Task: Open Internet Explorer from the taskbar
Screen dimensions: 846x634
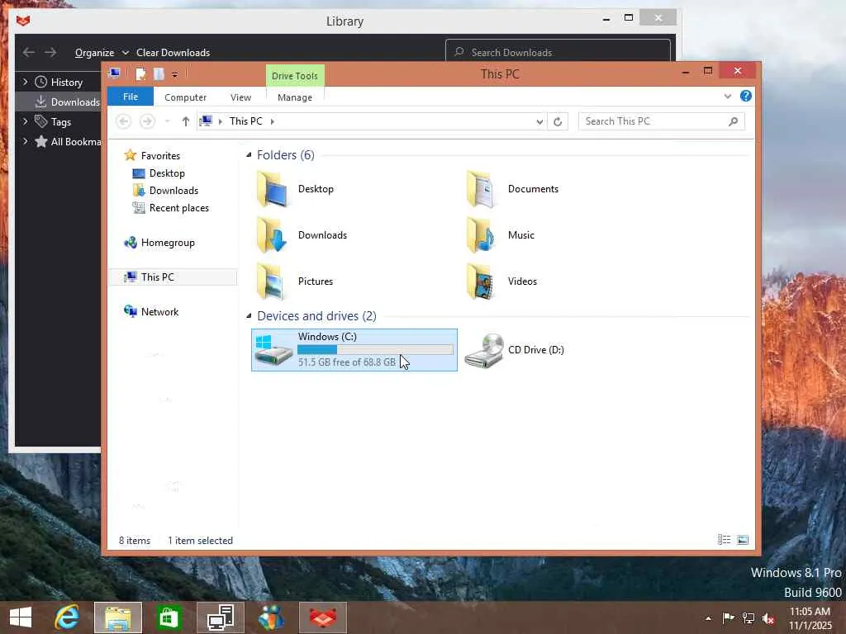Action: coord(67,617)
